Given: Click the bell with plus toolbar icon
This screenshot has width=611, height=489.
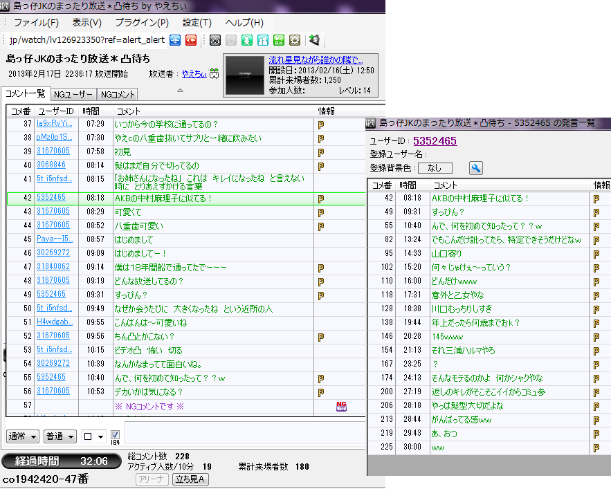Looking at the screenshot, I should (x=314, y=39).
